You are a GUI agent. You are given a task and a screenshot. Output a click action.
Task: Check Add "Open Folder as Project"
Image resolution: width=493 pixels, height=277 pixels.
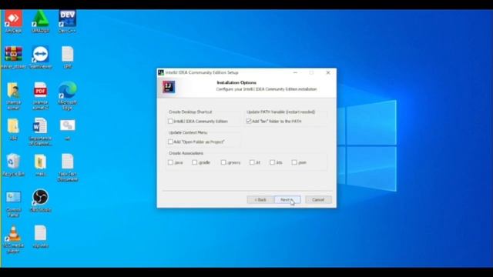[x=170, y=142]
